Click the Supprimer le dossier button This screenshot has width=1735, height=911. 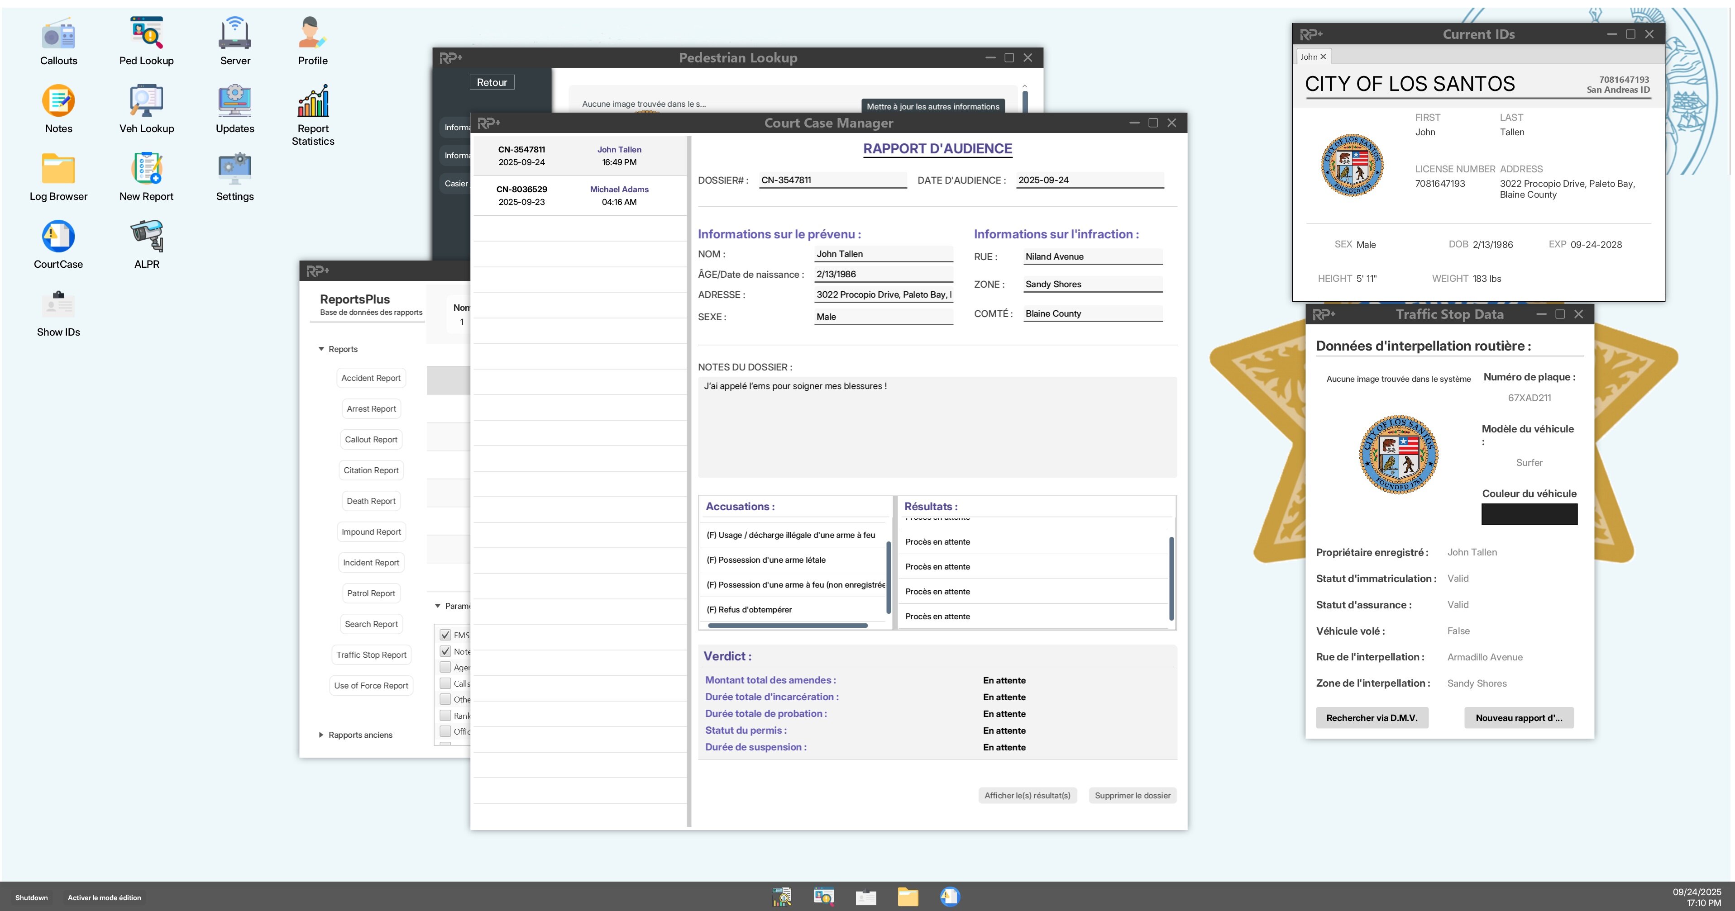coord(1132,795)
